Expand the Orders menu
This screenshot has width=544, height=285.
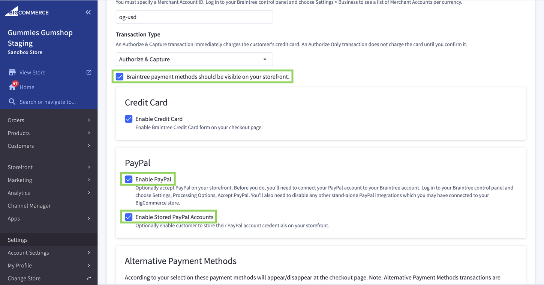click(x=49, y=120)
